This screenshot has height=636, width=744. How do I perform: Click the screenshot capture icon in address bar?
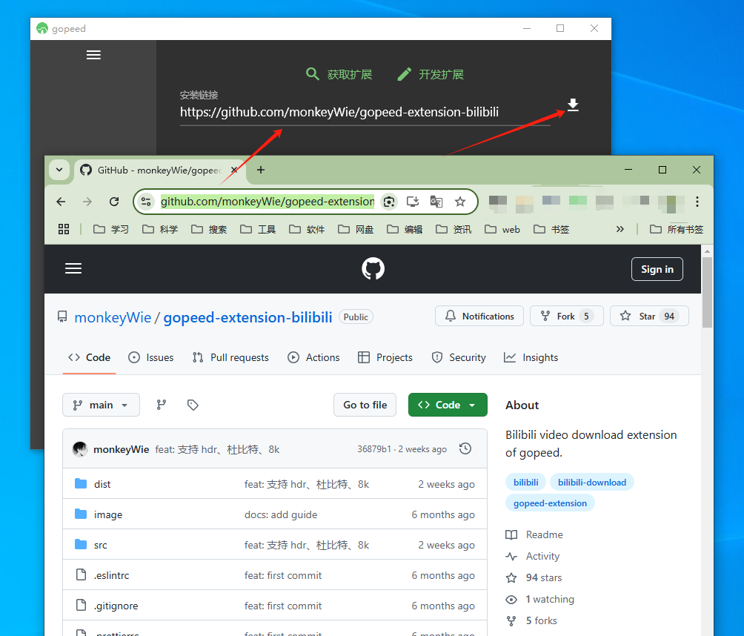[389, 202]
